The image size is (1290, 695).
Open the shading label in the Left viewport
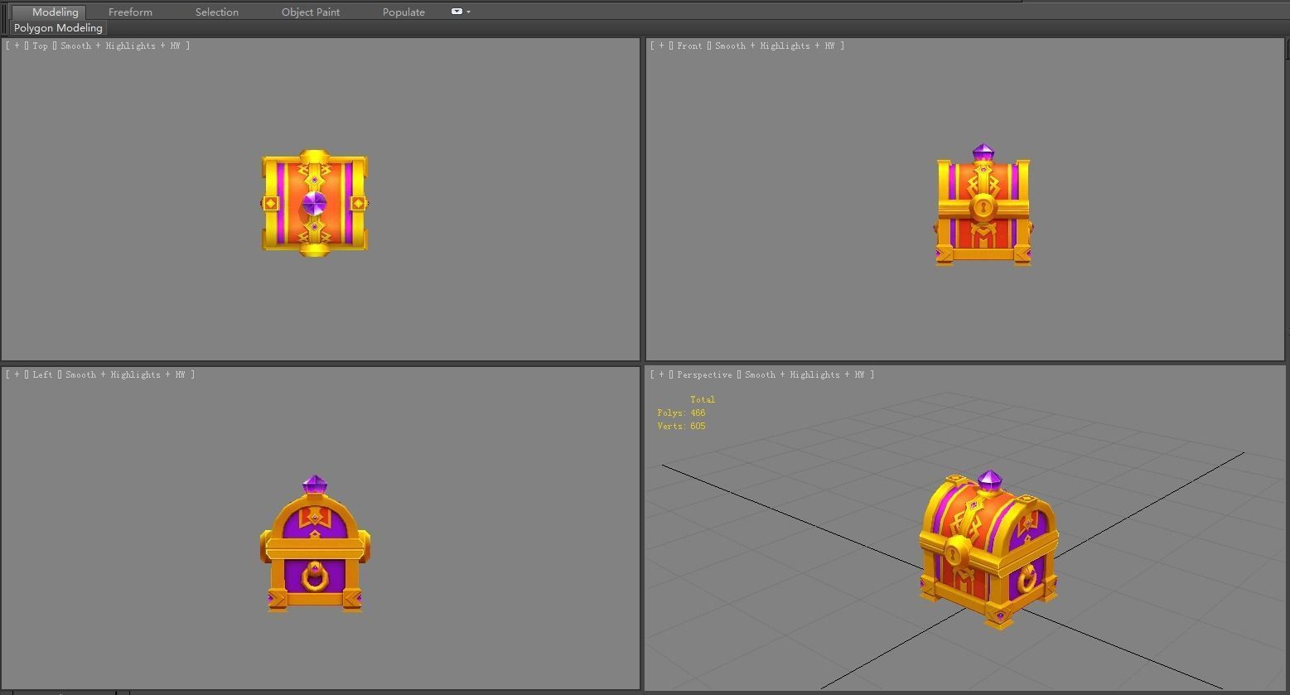pyautogui.click(x=125, y=374)
